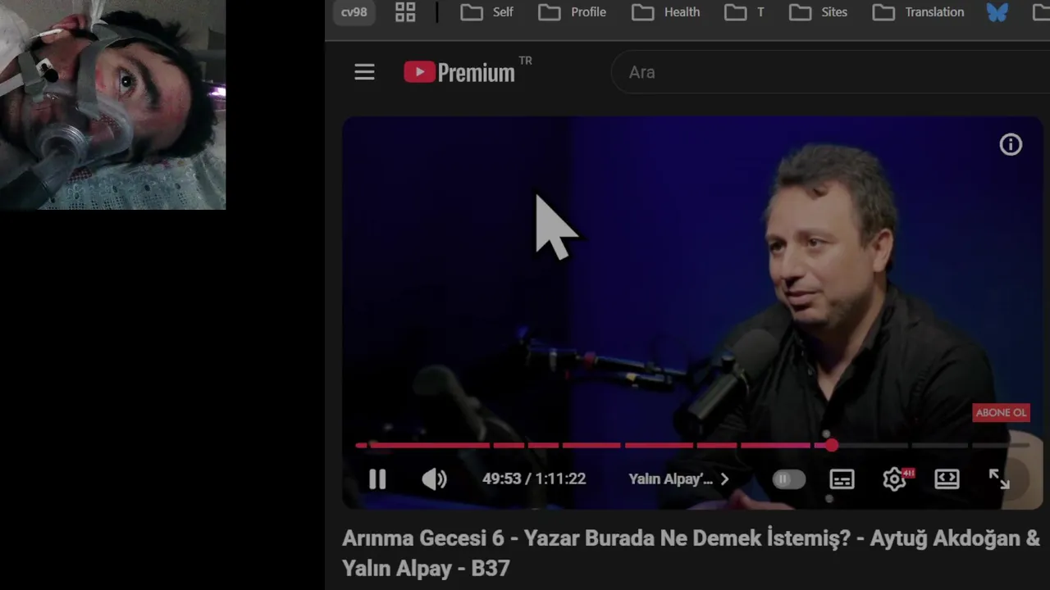Open video settings gear
Image resolution: width=1050 pixels, height=590 pixels.
click(895, 479)
